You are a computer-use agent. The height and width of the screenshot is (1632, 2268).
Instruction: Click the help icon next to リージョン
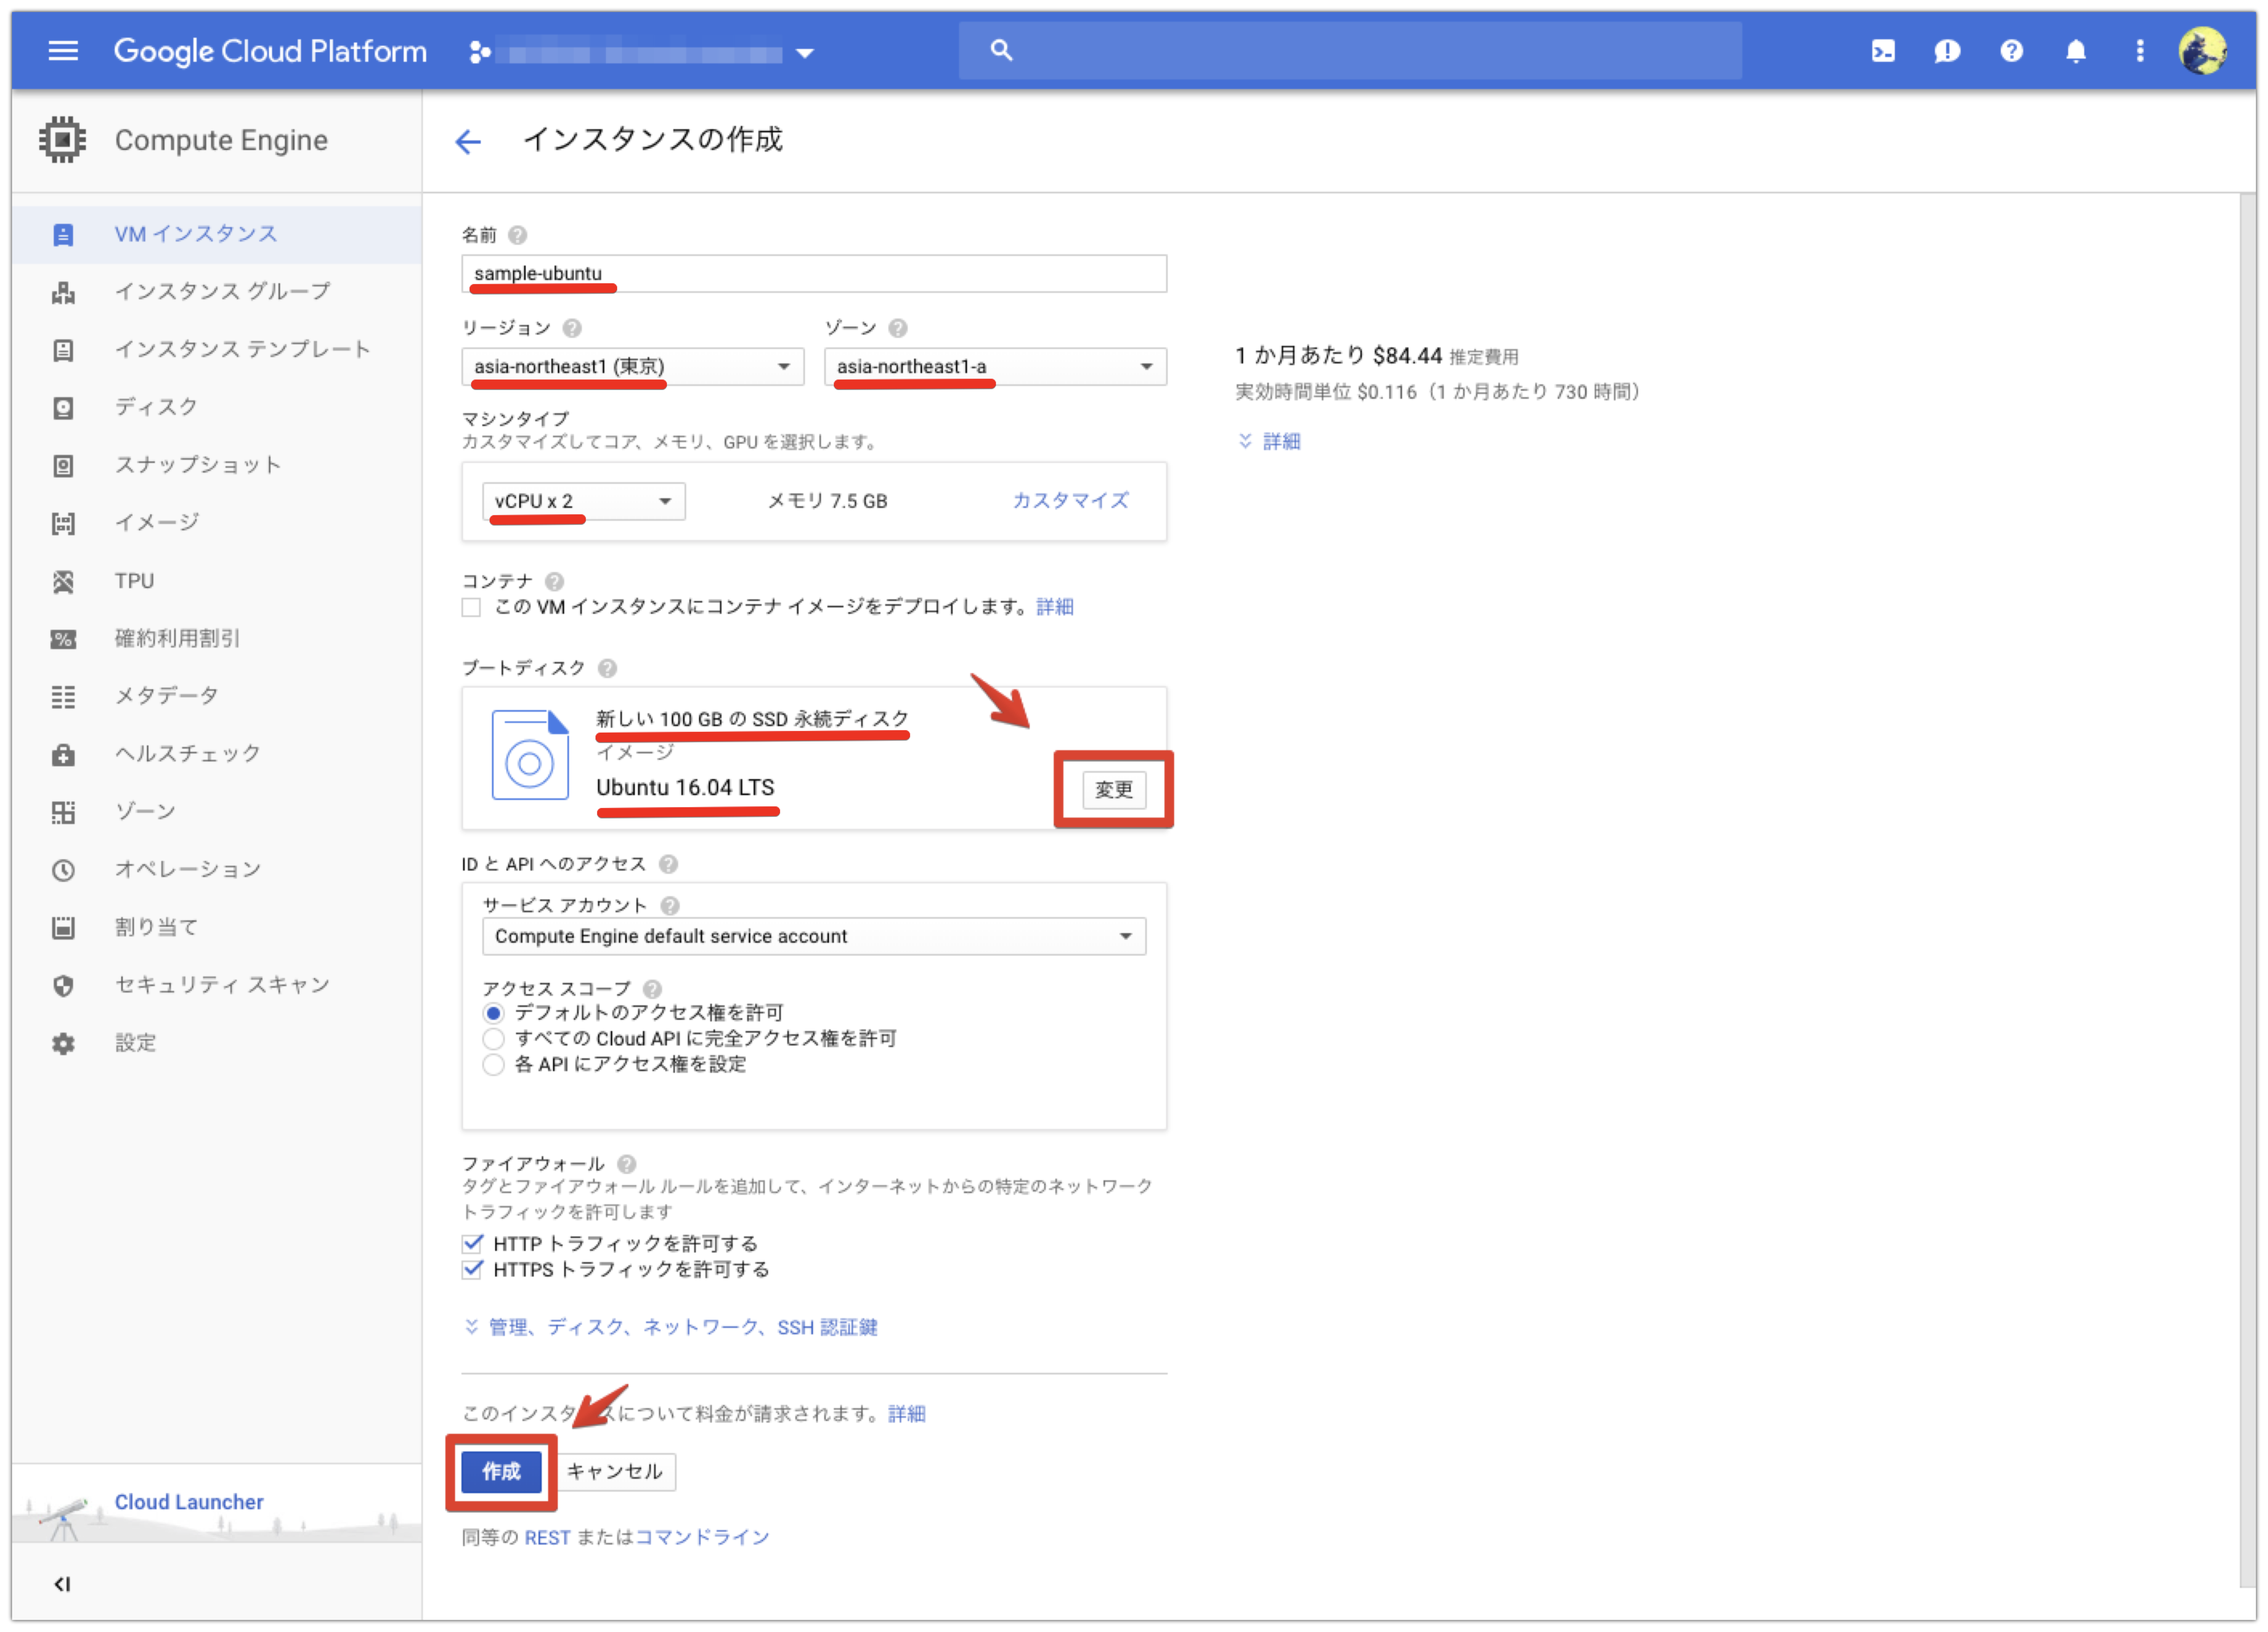pyautogui.click(x=572, y=328)
